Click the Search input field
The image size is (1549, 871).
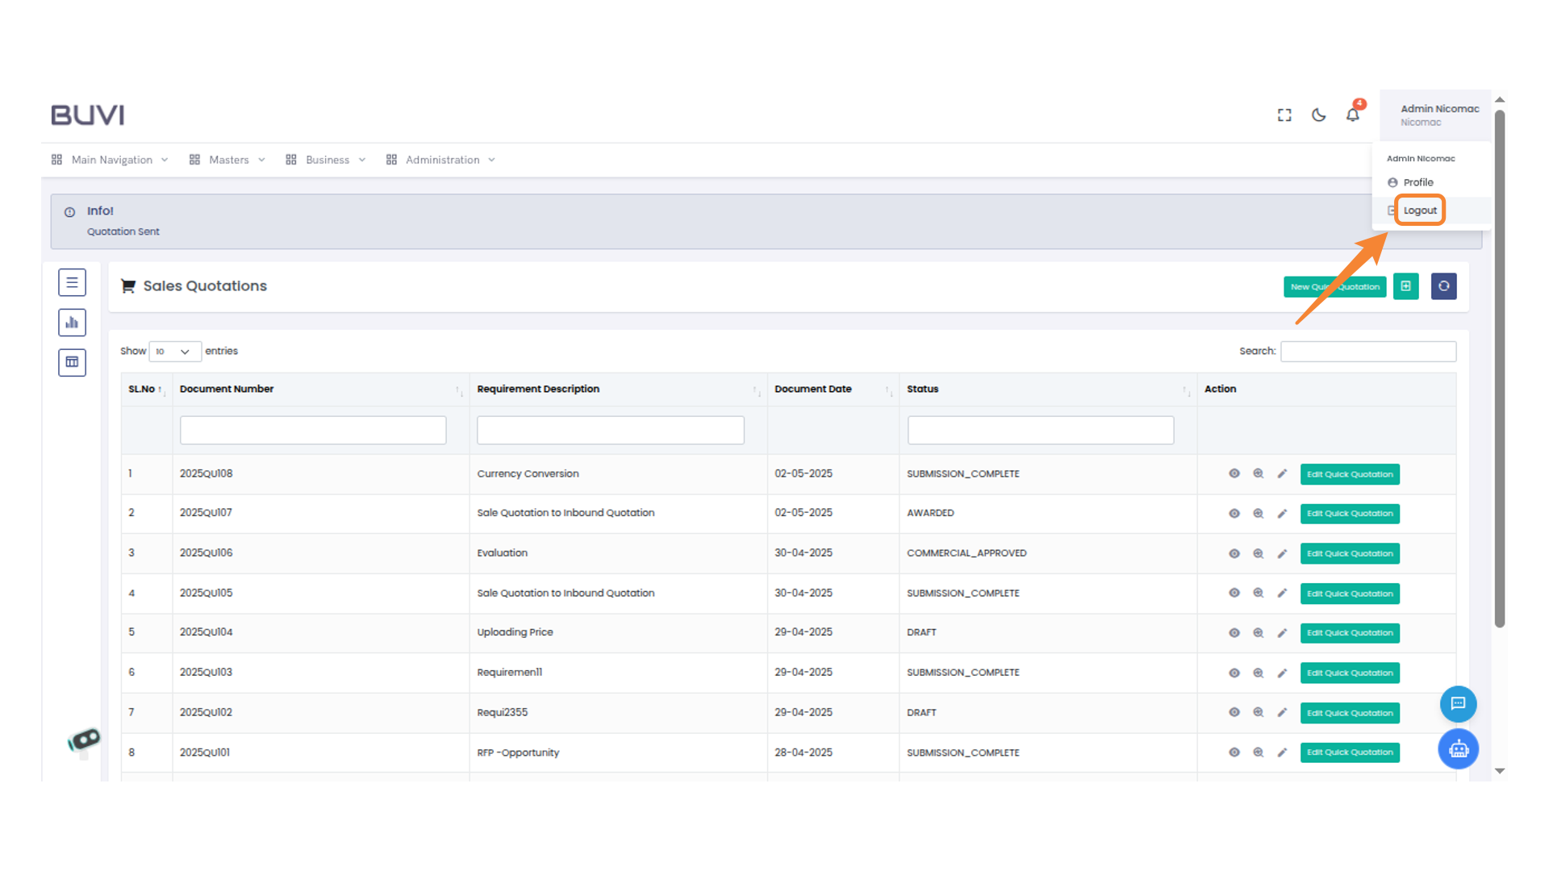tap(1367, 352)
